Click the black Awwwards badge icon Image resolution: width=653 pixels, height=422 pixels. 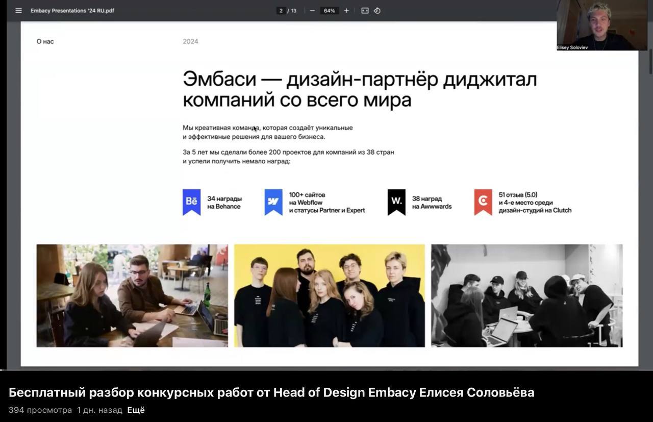396,202
